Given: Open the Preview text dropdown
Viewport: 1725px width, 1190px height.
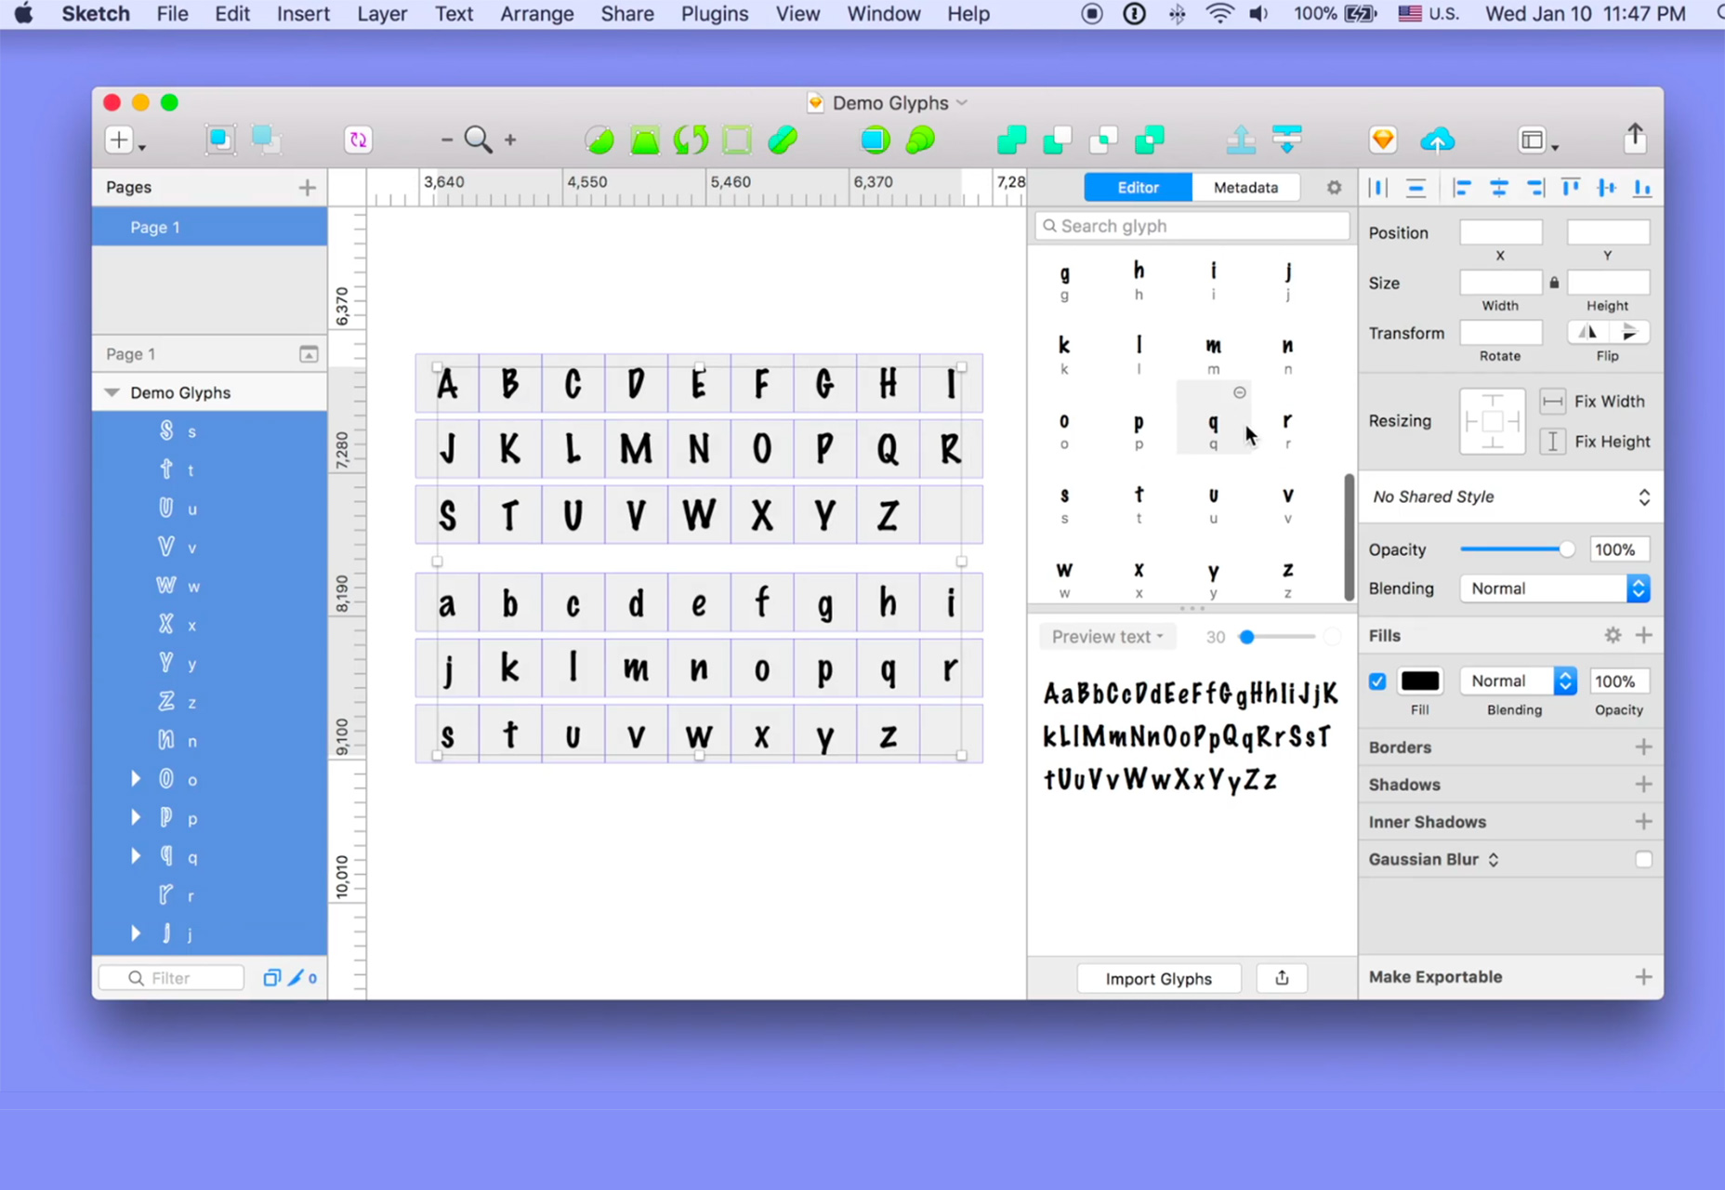Looking at the screenshot, I should (1107, 637).
